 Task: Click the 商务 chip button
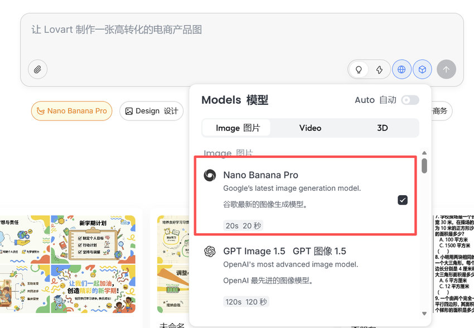click(x=440, y=111)
